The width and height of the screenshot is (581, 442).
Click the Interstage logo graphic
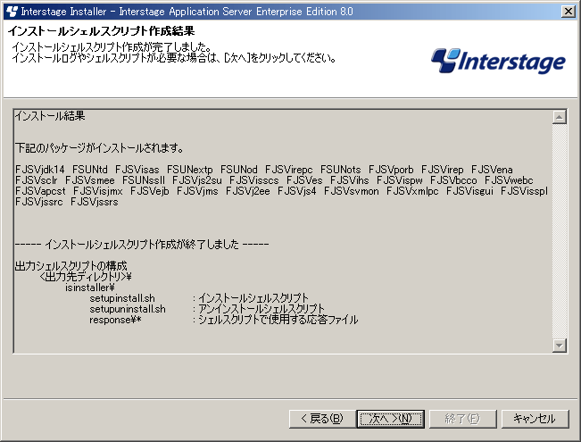point(498,61)
